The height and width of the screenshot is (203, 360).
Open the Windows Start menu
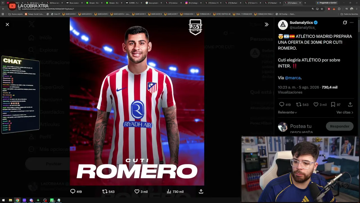(x=3, y=200)
